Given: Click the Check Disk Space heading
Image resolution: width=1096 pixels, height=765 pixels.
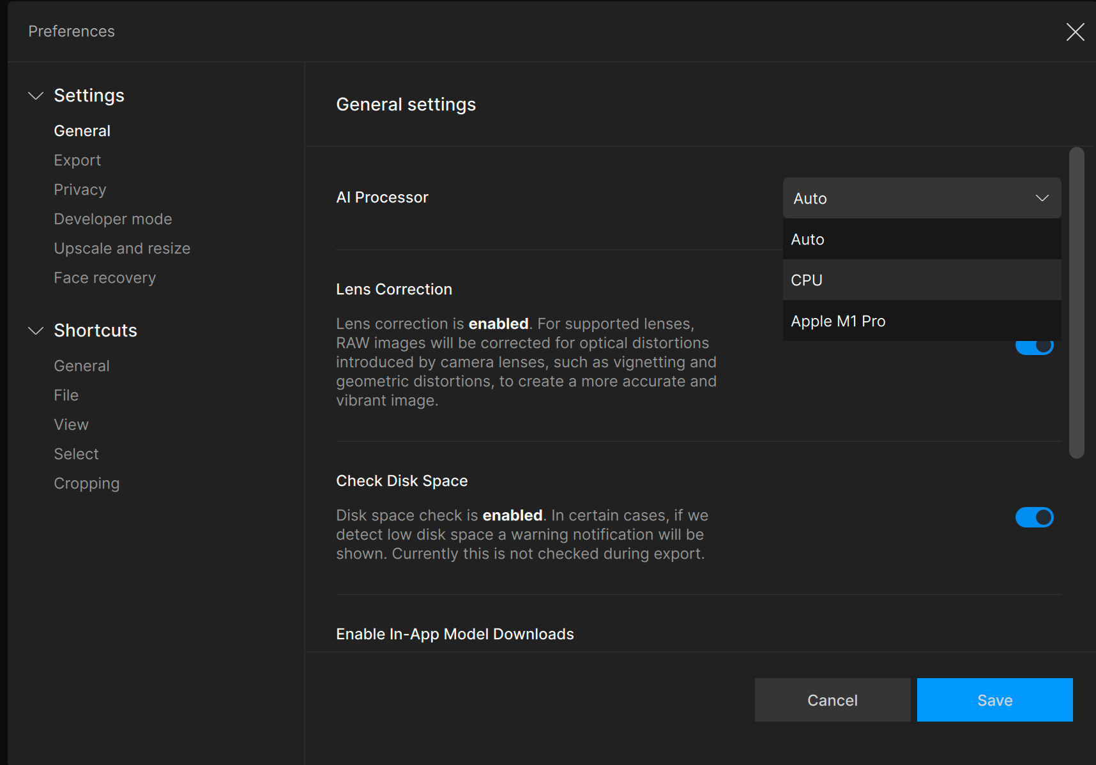Looking at the screenshot, I should click(x=402, y=481).
